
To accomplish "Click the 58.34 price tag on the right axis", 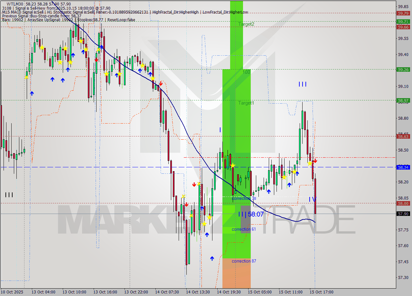I will click(x=403, y=167).
